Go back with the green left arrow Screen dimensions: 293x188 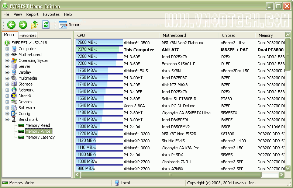pos(11,25)
